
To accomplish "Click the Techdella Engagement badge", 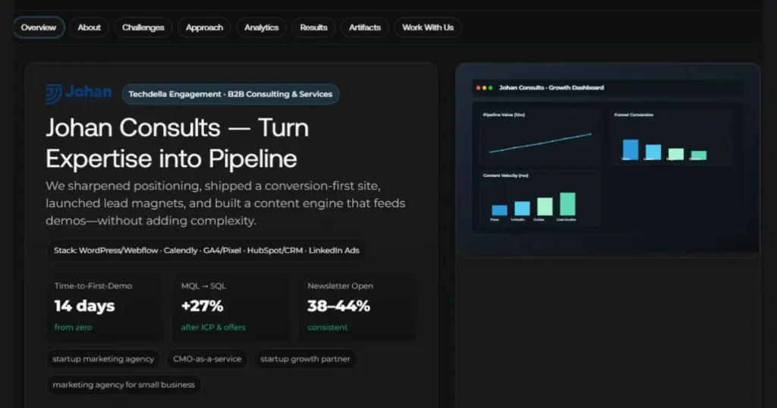I will [x=231, y=94].
